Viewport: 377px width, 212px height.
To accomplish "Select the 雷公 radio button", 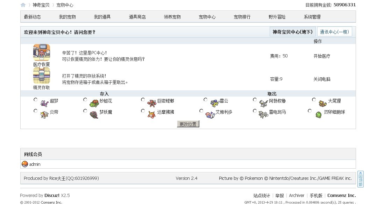I will pos(205,100).
